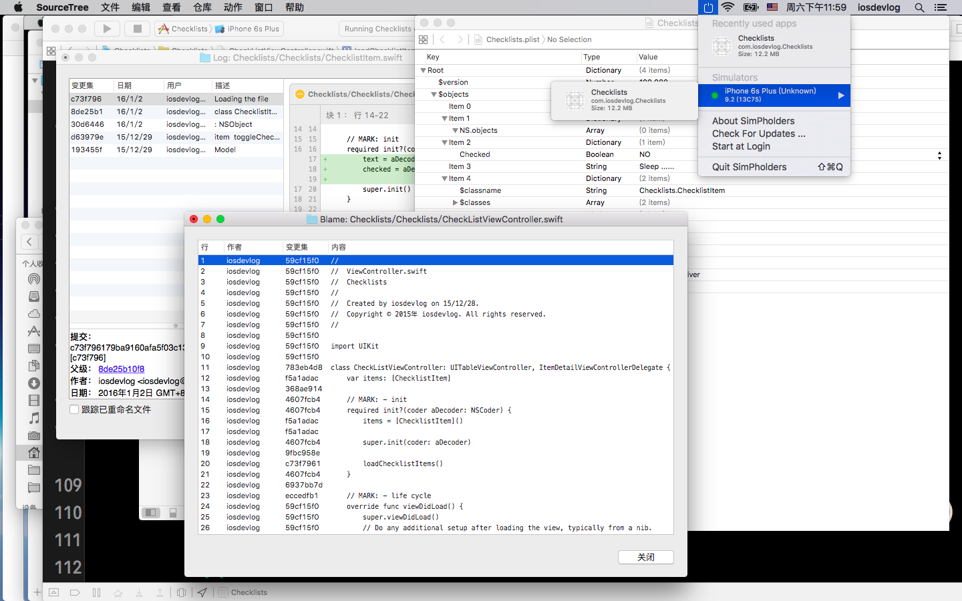The image size is (962, 601).
Task: Collapse Item 2 dictionary row
Action: click(444, 142)
